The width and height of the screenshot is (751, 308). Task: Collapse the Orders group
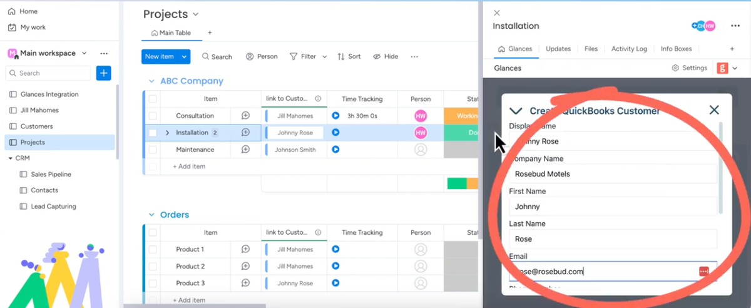tap(151, 215)
